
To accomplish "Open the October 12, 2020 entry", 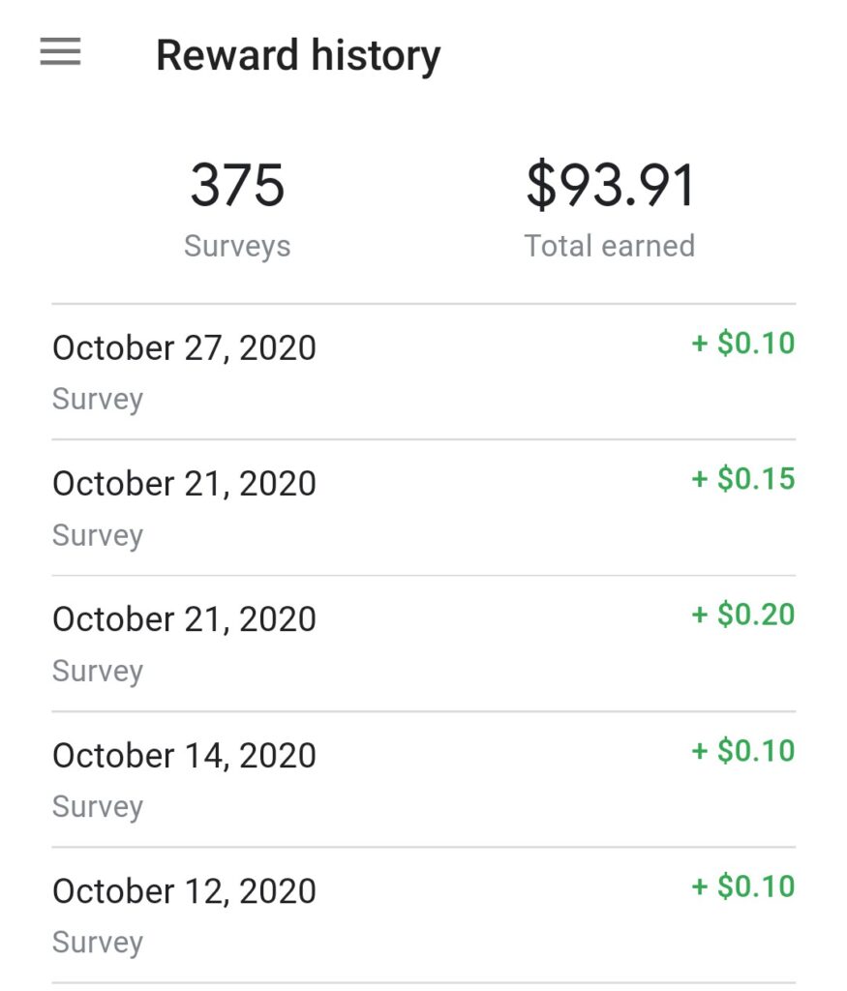I will click(184, 890).
